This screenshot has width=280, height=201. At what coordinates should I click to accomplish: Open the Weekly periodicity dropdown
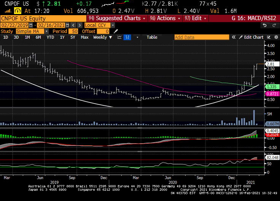coord(102,37)
